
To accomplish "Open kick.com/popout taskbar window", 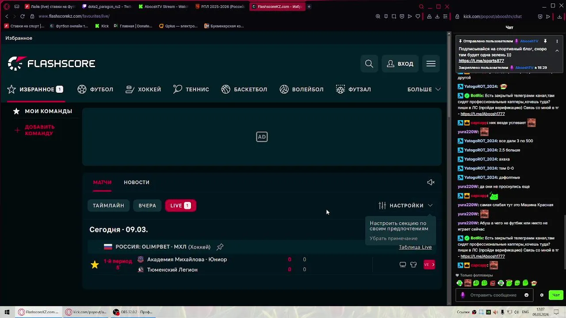I will point(86,312).
